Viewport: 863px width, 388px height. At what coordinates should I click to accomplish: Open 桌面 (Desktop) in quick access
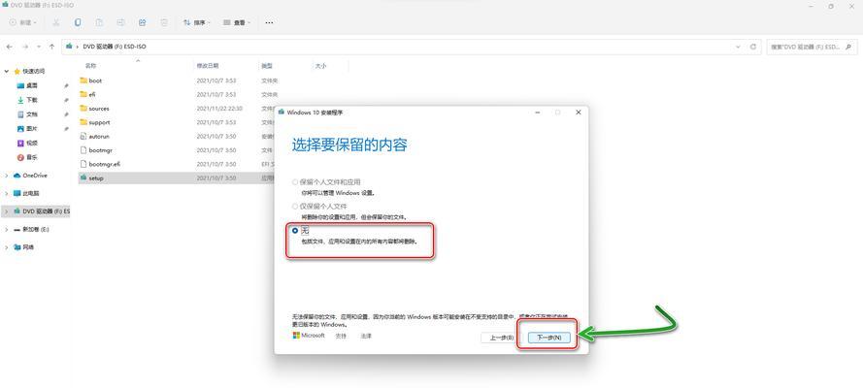click(x=32, y=85)
